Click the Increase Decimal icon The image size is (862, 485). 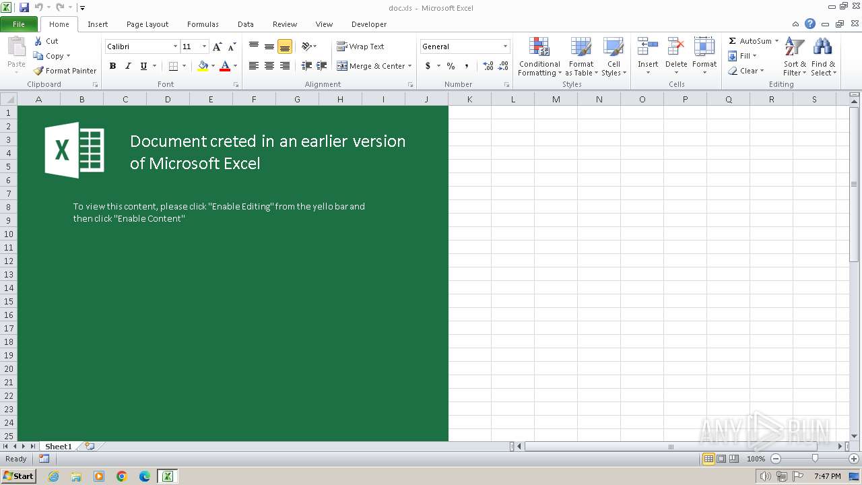[488, 66]
